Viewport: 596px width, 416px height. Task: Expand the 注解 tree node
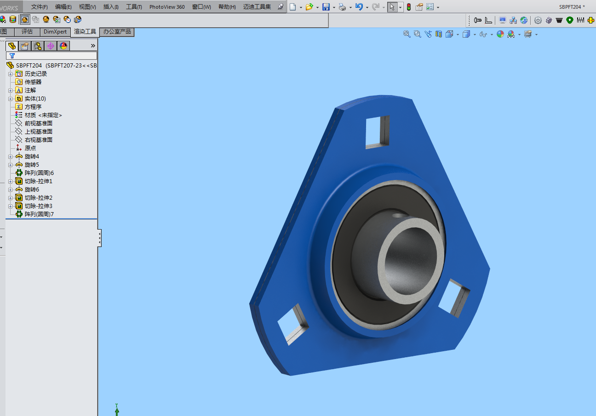coord(10,90)
